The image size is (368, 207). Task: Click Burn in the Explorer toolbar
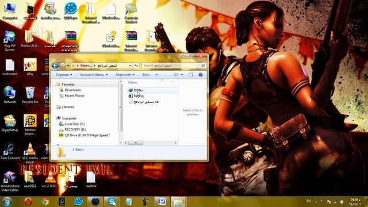(x=146, y=75)
